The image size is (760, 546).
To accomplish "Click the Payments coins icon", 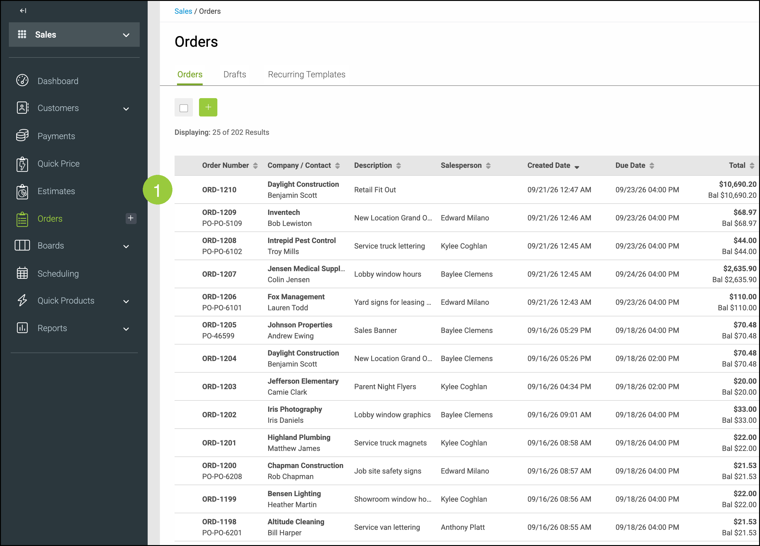I will (22, 135).
